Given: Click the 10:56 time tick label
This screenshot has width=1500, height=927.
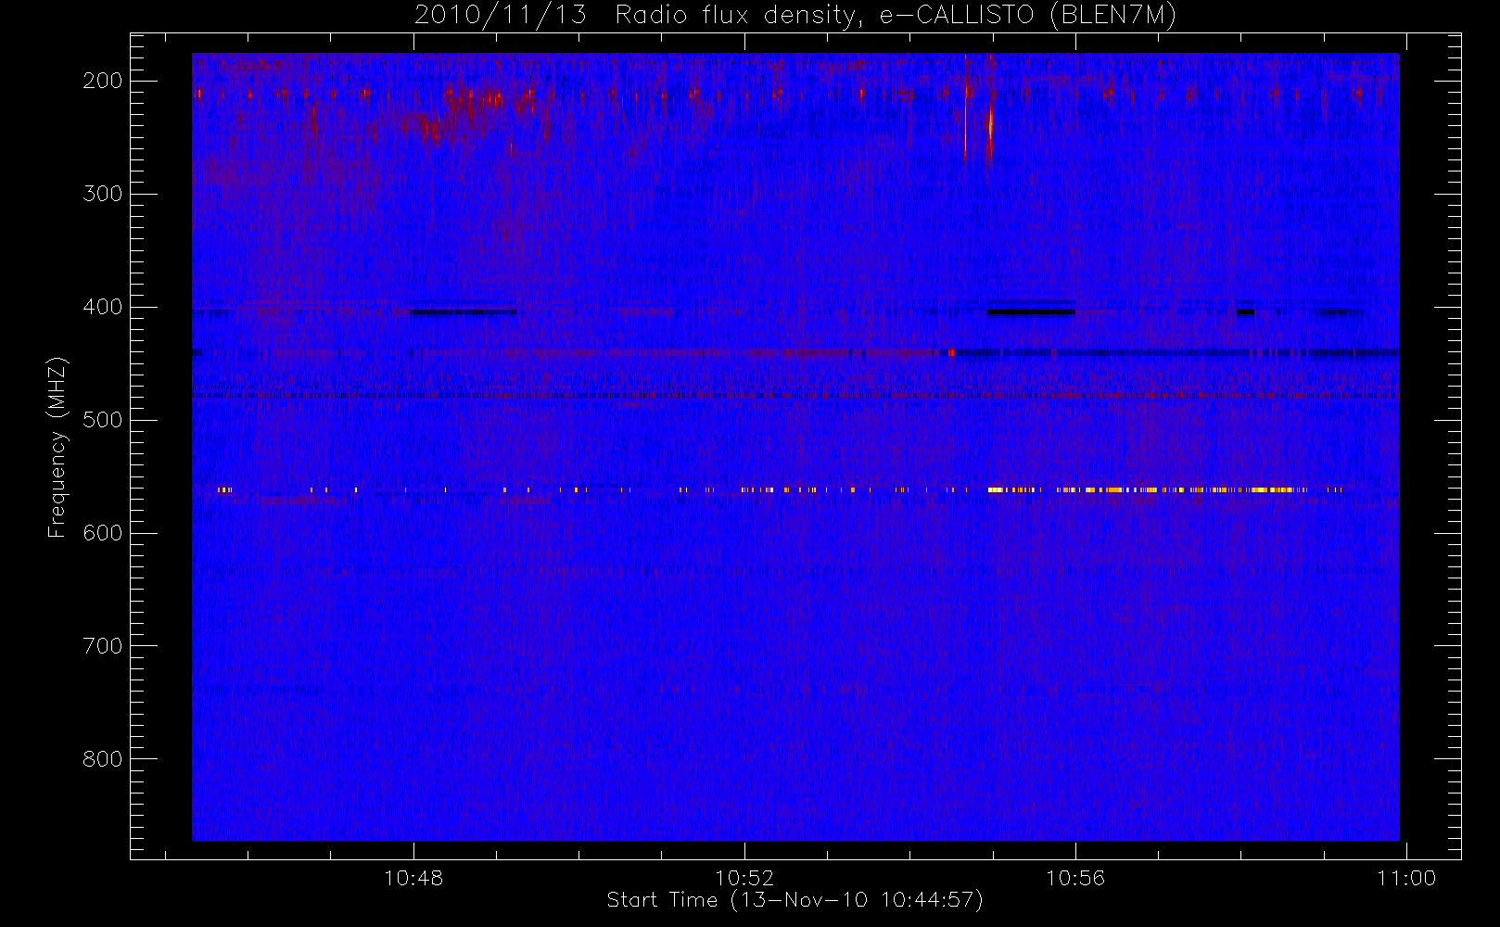Looking at the screenshot, I should coord(1075,878).
